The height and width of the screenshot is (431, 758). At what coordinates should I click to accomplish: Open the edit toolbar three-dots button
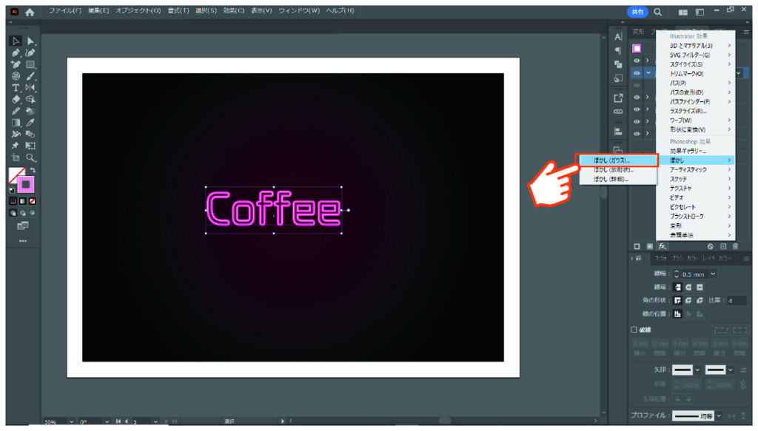23,241
